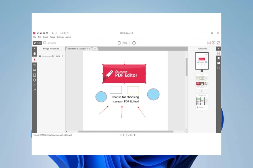Click the left blue circle shape
Image resolution: width=253 pixels, height=168 pixels.
coord(101,97)
